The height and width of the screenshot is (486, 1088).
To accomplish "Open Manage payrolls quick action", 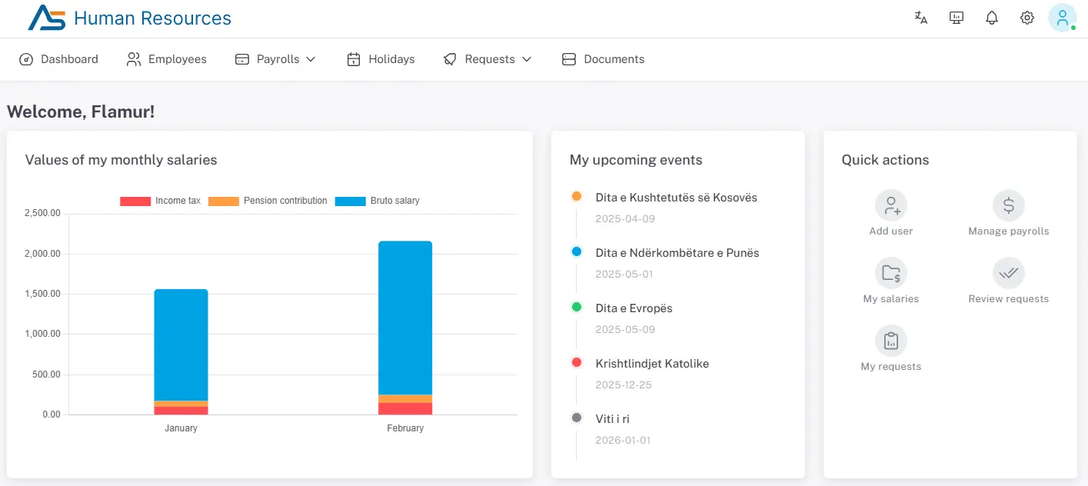I will click(1008, 206).
